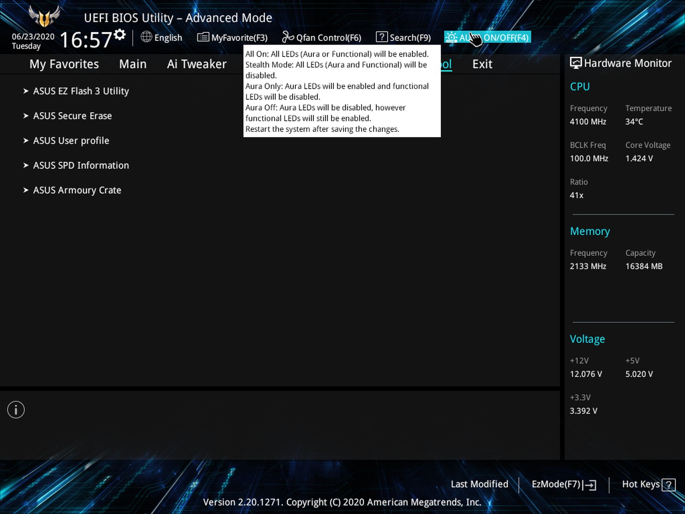Click Last Modified

479,484
